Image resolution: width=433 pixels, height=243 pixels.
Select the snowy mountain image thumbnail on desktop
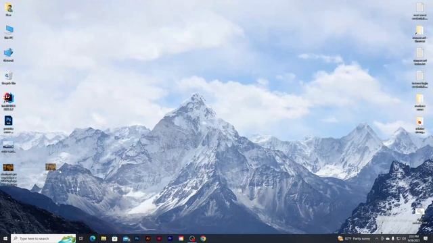pyautogui.click(x=9, y=146)
